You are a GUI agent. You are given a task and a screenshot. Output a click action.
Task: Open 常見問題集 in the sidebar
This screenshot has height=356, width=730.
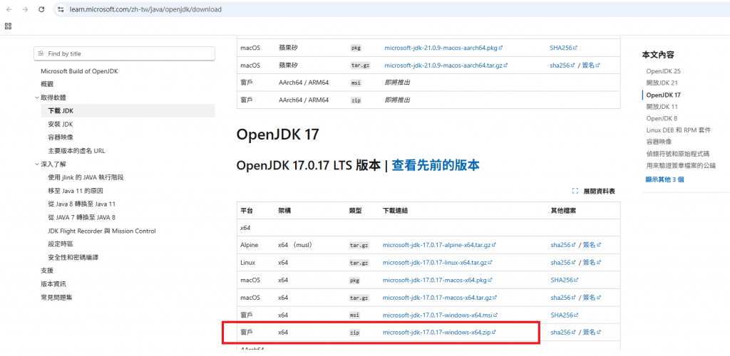click(x=56, y=297)
